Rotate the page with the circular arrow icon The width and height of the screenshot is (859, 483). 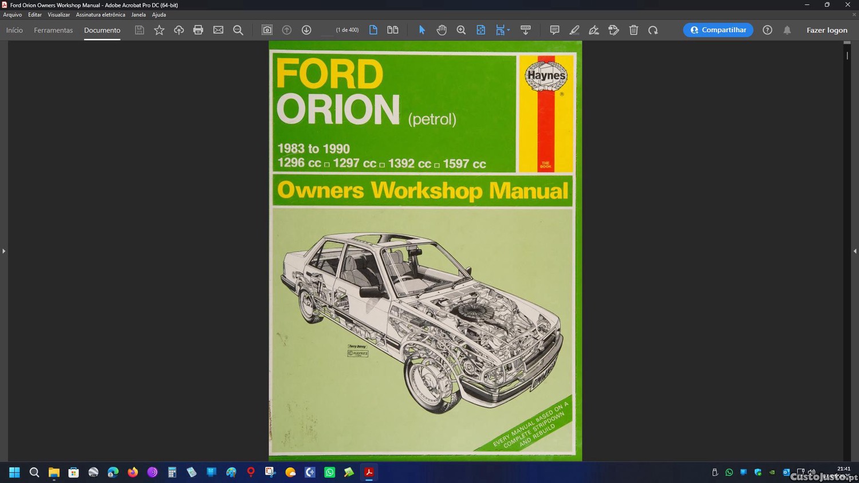tap(653, 30)
